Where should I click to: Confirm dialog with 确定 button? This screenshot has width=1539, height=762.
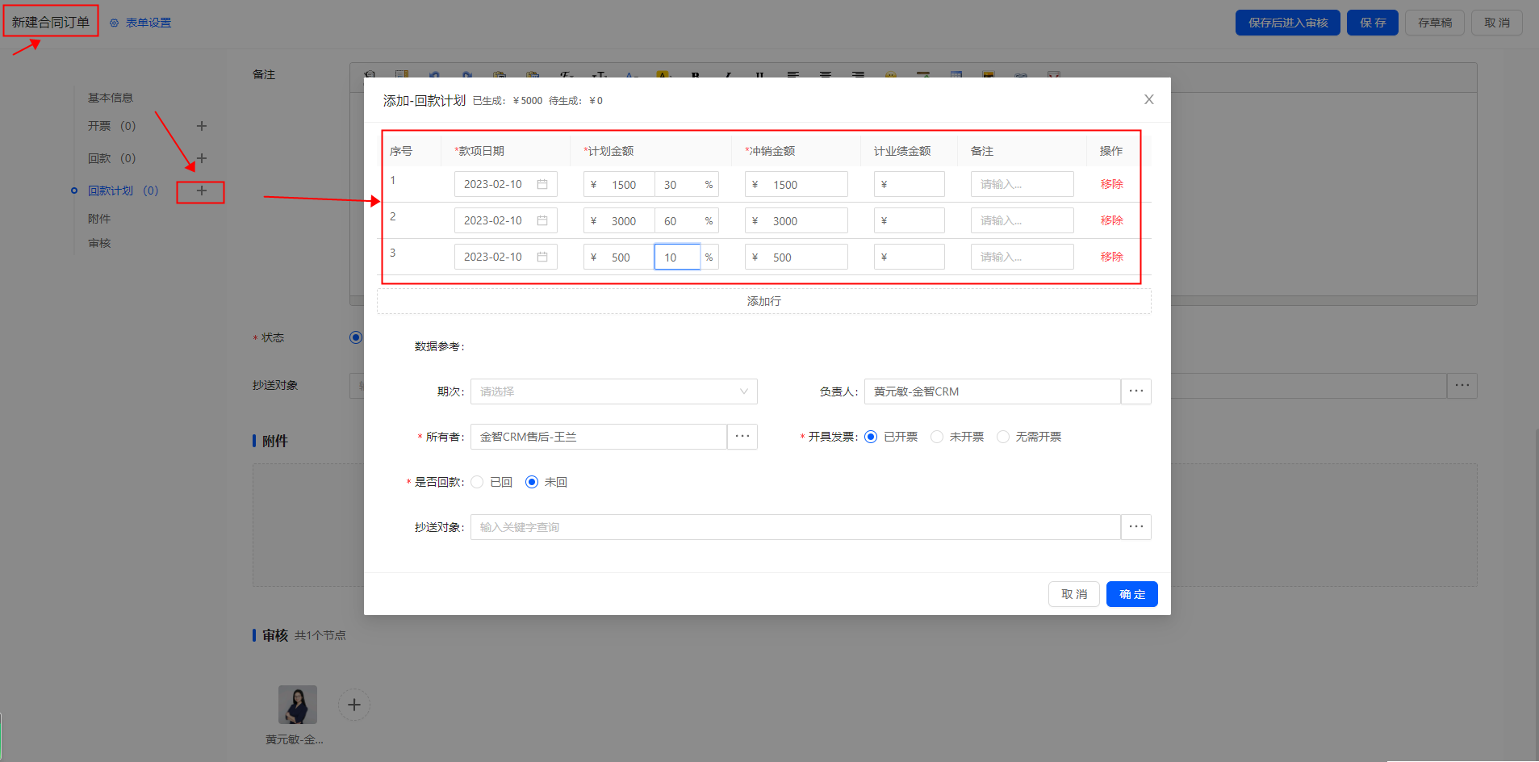pos(1132,594)
